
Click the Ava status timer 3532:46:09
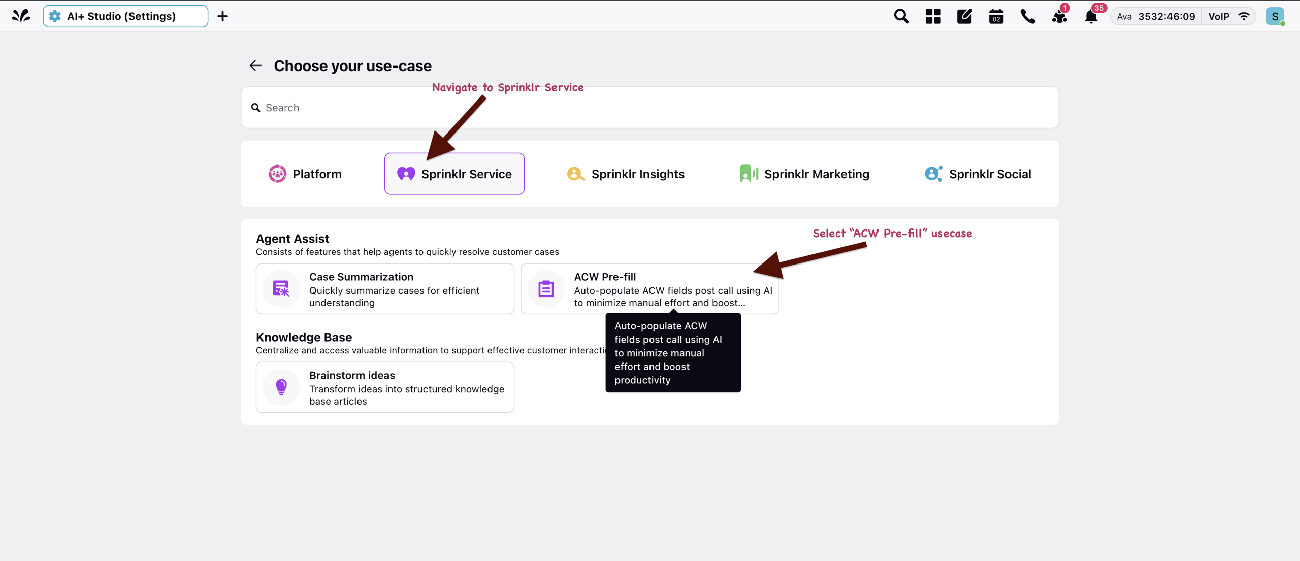click(1156, 16)
